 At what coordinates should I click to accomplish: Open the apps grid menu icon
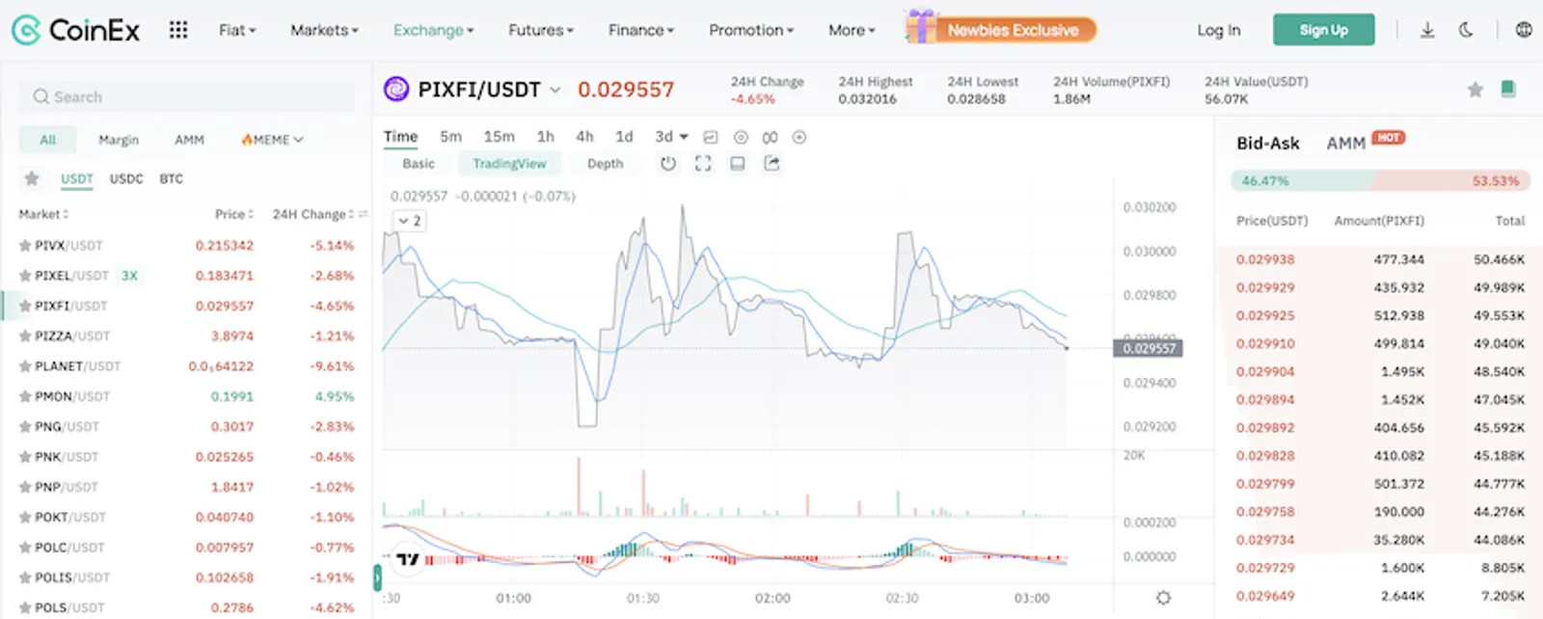178,30
